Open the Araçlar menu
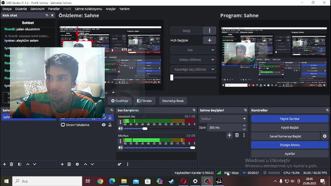This screenshot has width=331, height=186. (111, 9)
